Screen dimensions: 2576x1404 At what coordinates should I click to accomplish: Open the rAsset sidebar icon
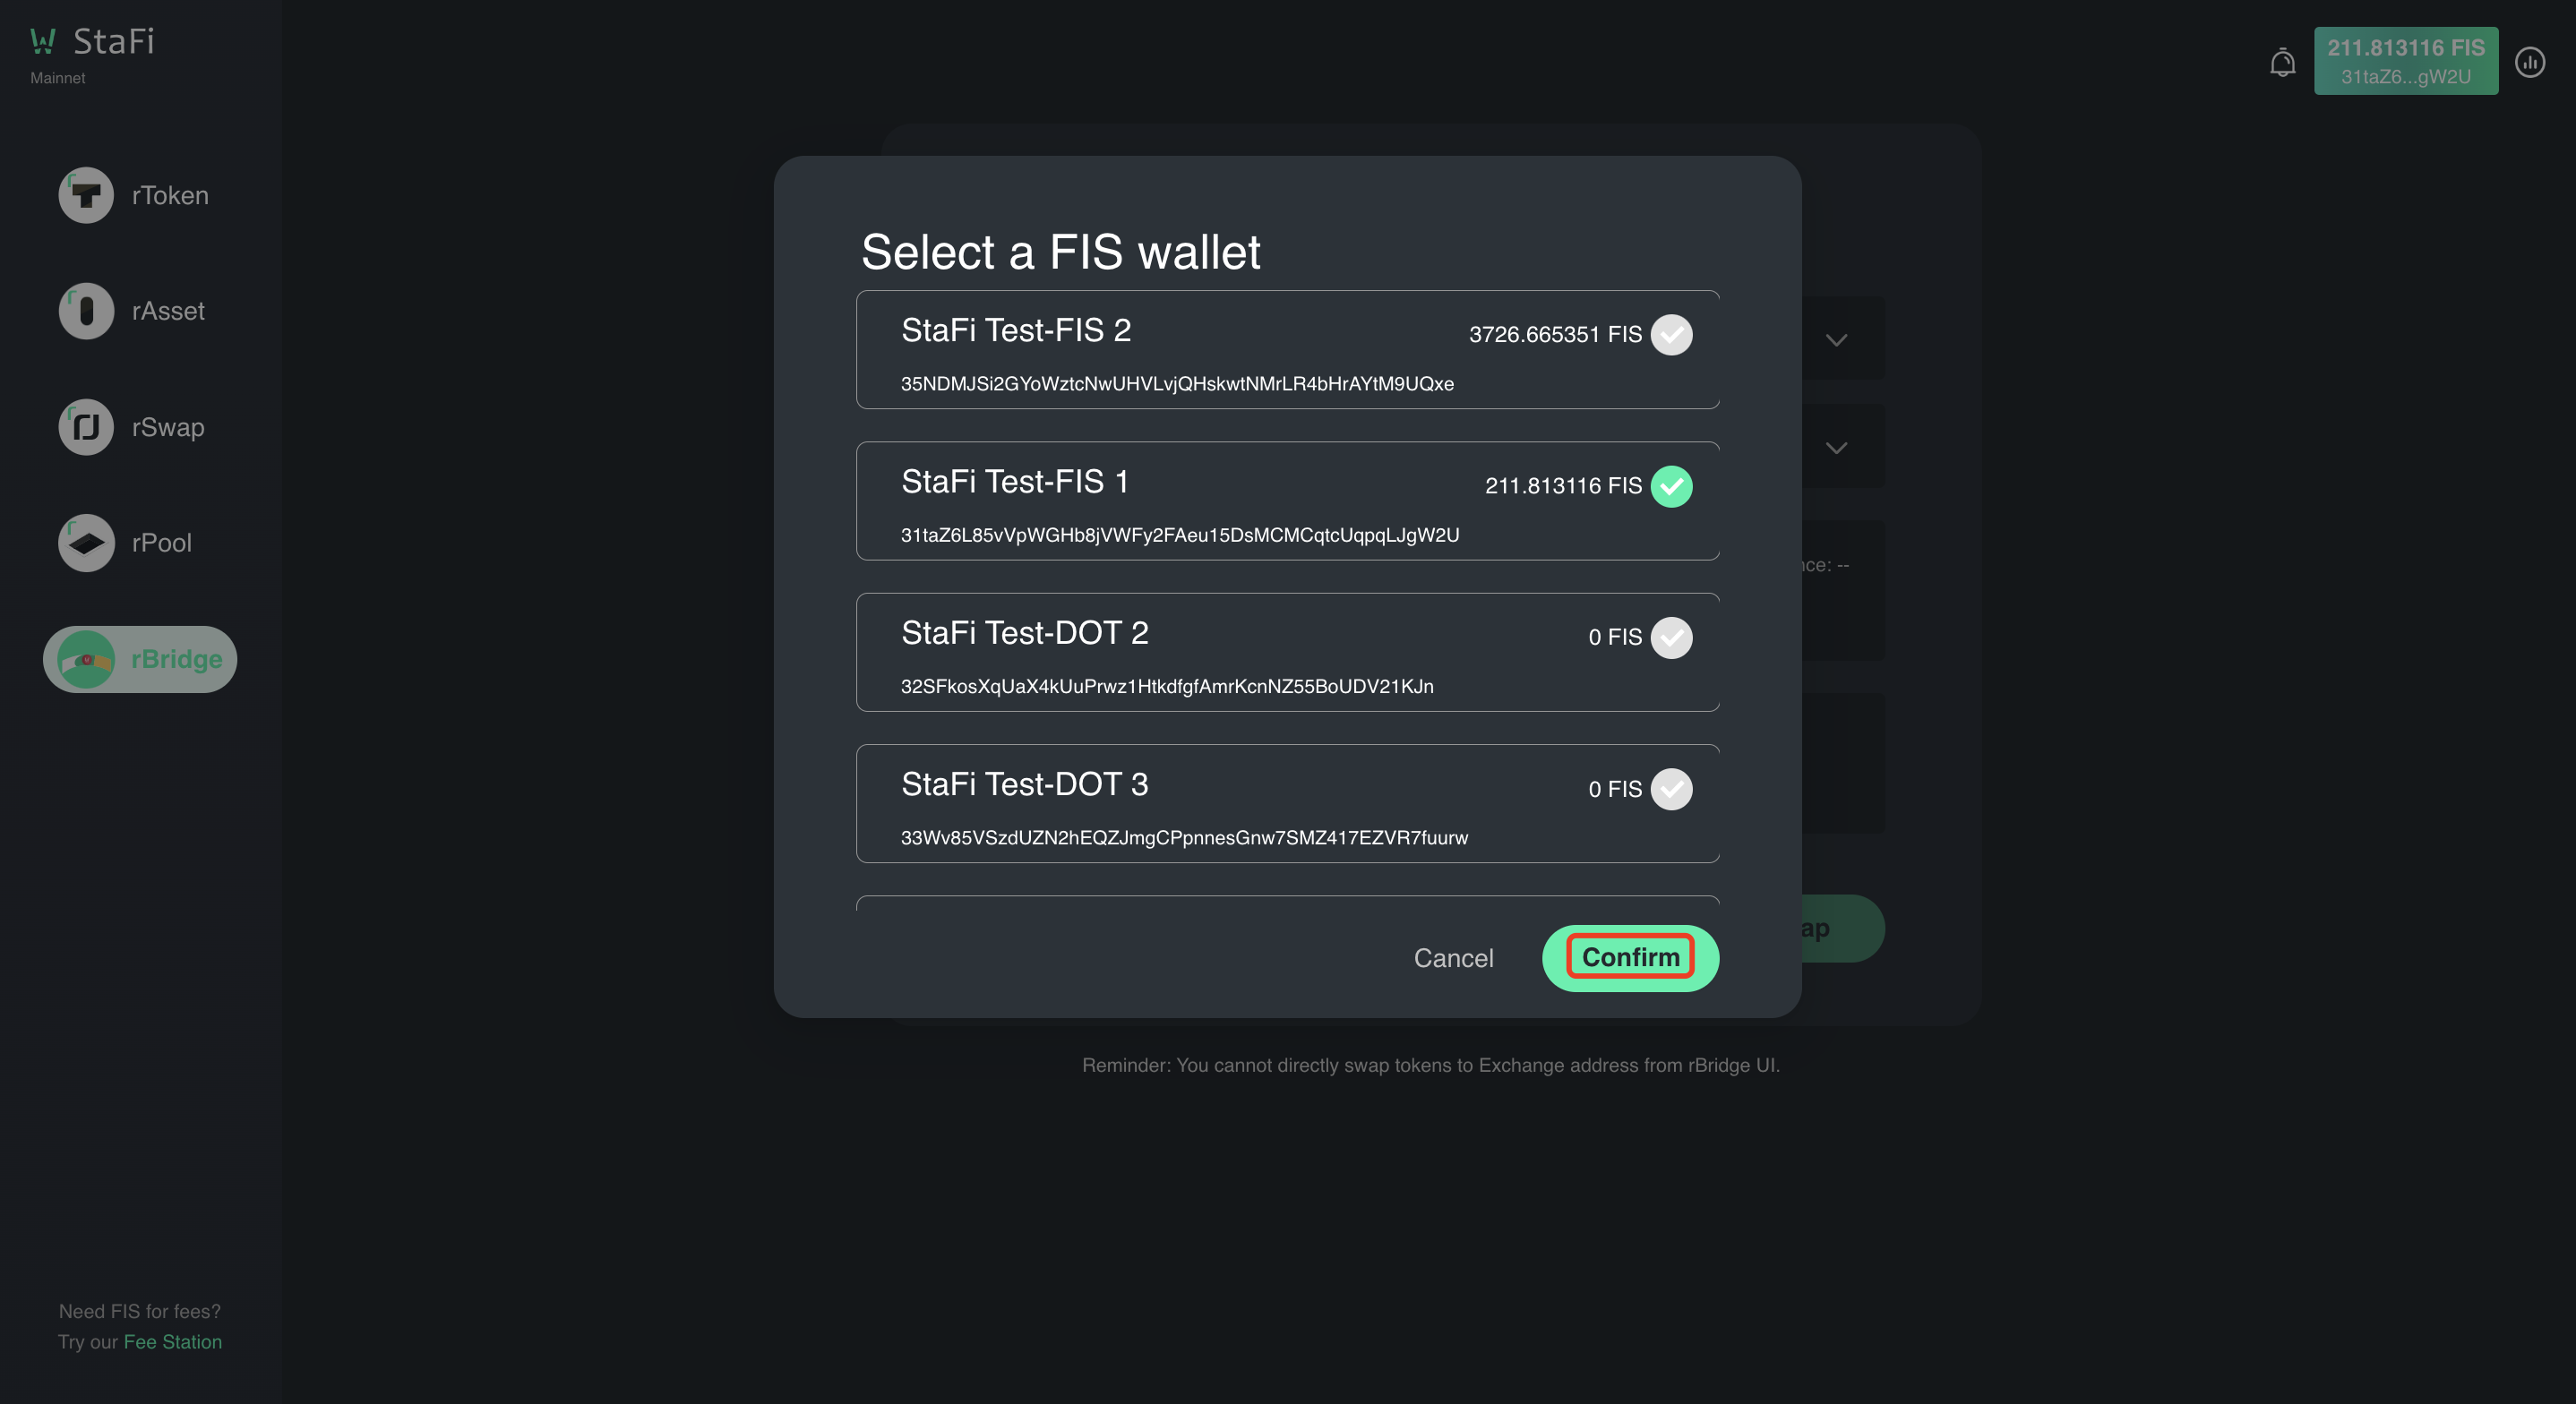coord(86,311)
